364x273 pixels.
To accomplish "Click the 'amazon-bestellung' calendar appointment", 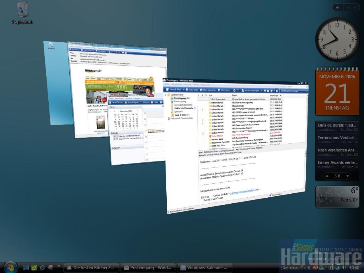I will point(157,131).
